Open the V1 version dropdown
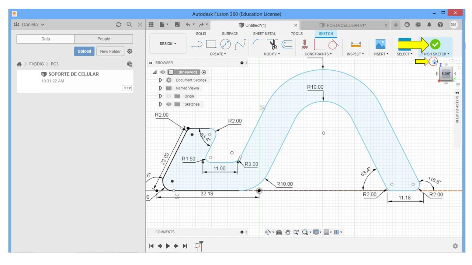This screenshot has width=472, height=265. coord(127,88)
